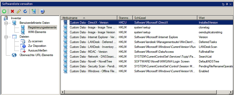Sort by the Stamms... column header
The image size is (234, 95).
coord(125,18)
